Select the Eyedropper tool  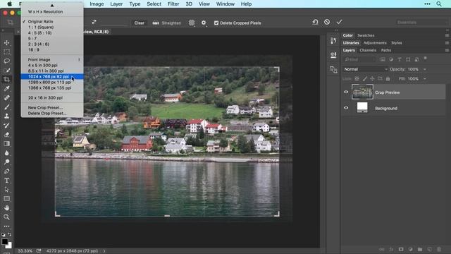[6, 89]
